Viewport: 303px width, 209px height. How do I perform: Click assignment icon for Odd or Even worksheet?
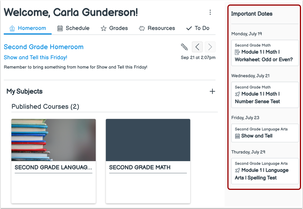[237, 52]
